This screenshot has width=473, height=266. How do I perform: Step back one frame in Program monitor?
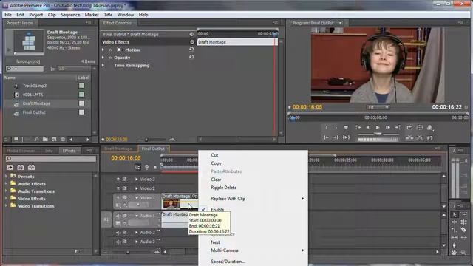(368, 128)
